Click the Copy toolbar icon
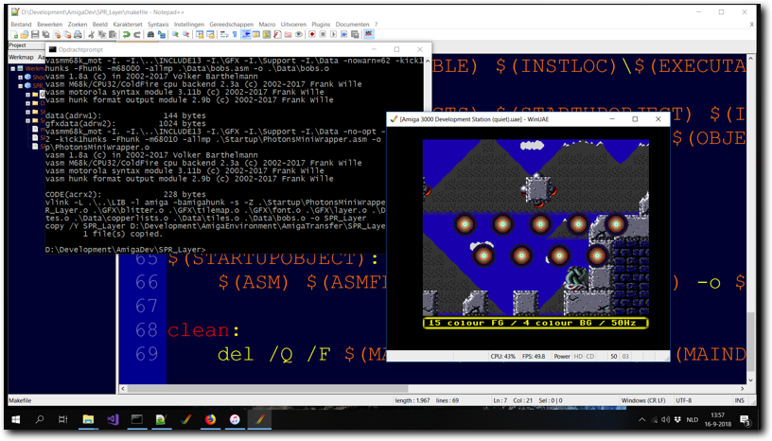The width and height of the screenshot is (772, 441). click(102, 34)
